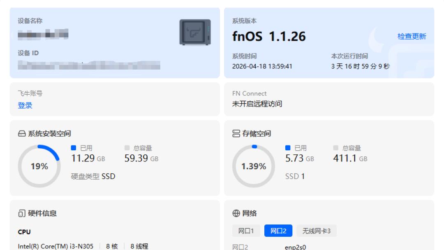Click the 系统安装空间 heading
Image resolution: width=444 pixels, height=250 pixels.
click(x=49, y=134)
